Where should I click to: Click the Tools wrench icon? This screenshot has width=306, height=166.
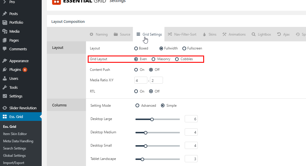[5, 87]
